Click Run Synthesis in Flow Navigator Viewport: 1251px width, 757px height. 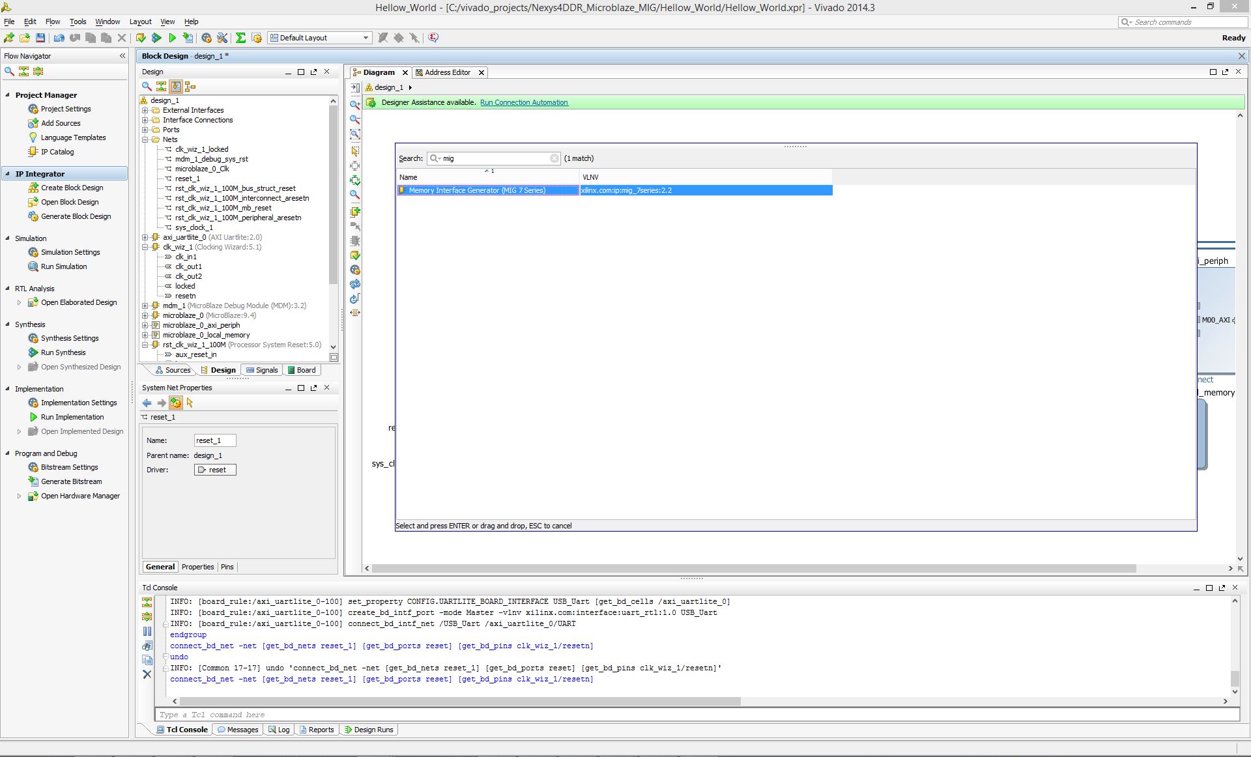click(x=63, y=352)
